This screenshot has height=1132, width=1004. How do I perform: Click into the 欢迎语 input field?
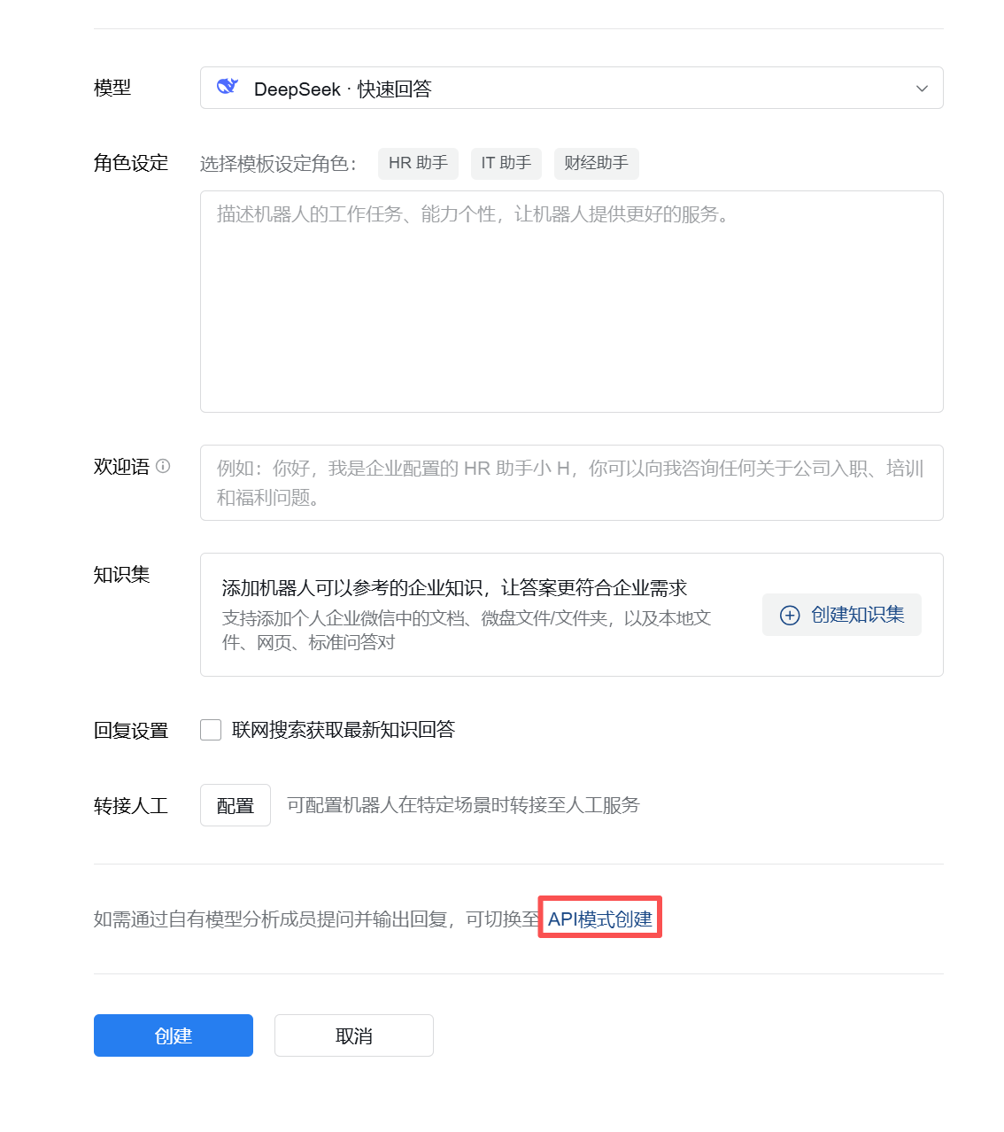tap(571, 483)
